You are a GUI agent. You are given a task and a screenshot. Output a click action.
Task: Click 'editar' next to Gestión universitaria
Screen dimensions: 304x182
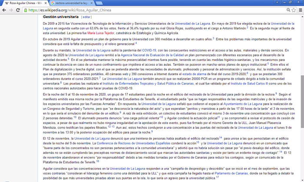coord(86,17)
